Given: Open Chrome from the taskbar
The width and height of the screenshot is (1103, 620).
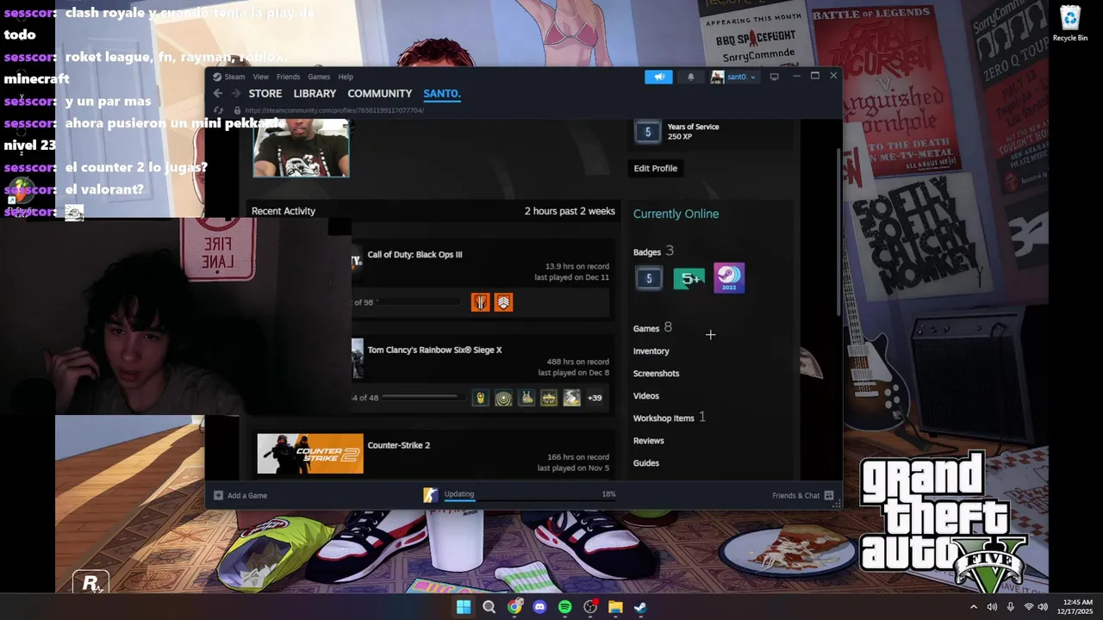Looking at the screenshot, I should coord(514,607).
